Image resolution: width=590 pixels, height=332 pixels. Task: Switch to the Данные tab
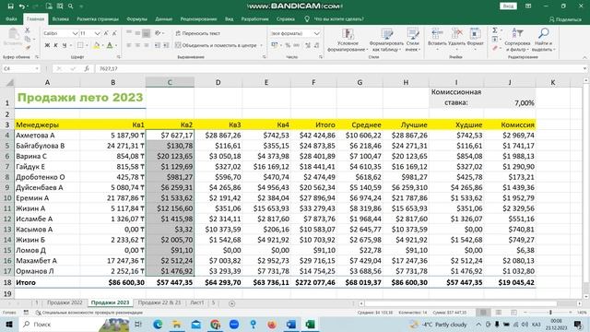[x=164, y=18]
